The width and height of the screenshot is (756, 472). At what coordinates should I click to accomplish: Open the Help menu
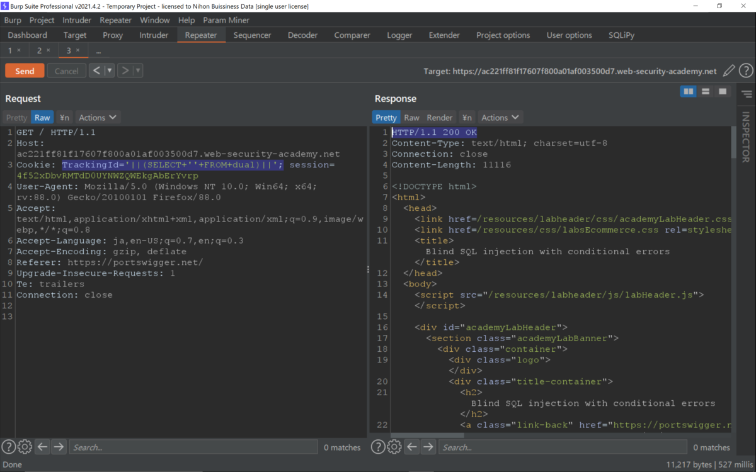point(186,20)
